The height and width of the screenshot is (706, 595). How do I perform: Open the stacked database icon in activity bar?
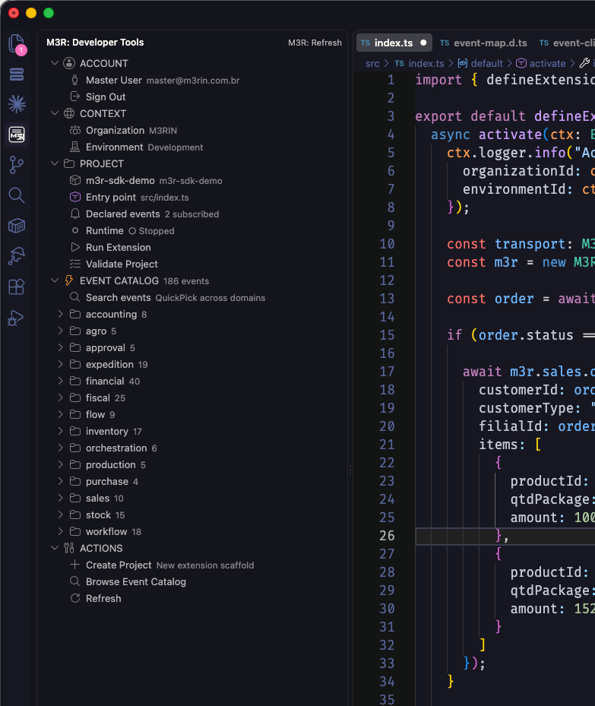17,74
